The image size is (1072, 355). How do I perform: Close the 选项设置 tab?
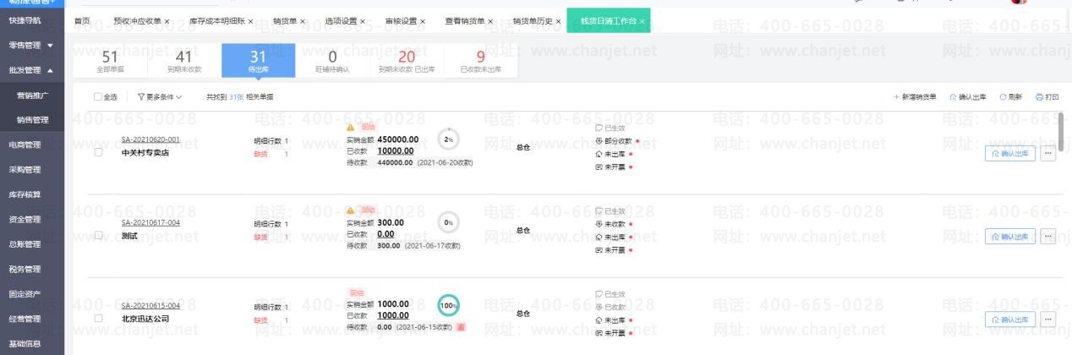[363, 21]
